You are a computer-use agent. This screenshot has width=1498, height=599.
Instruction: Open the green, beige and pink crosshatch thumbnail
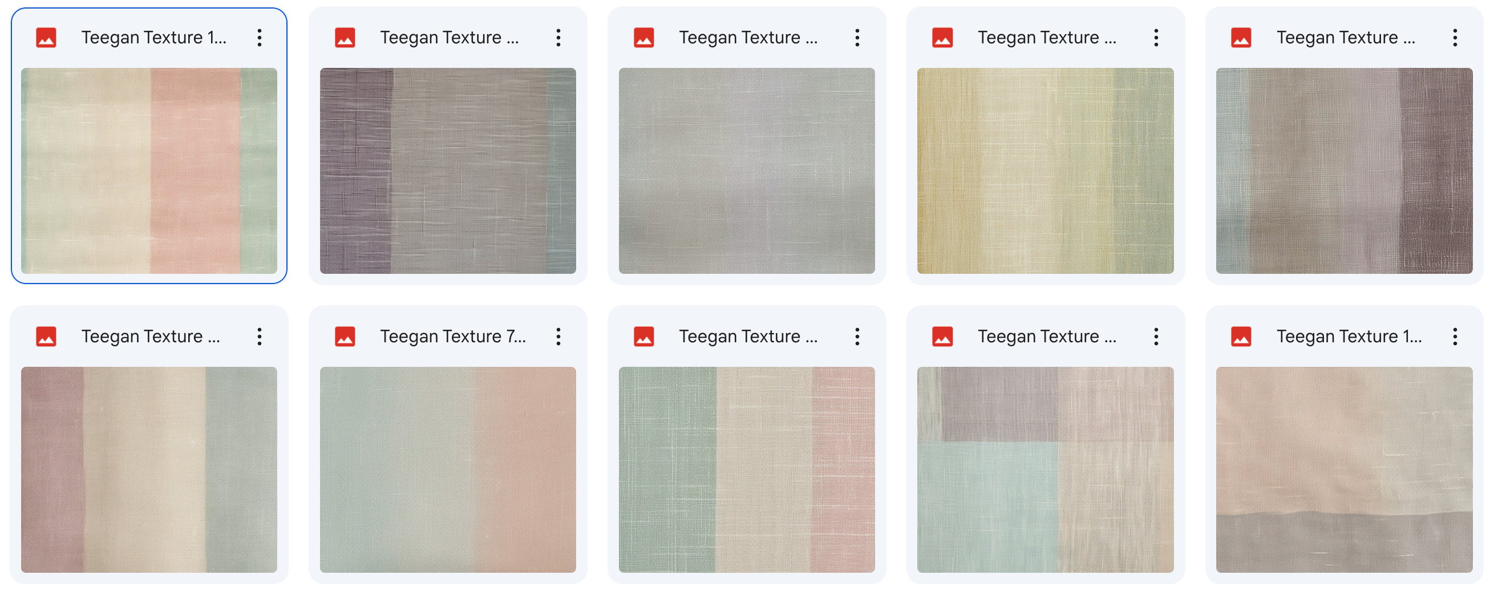747,470
